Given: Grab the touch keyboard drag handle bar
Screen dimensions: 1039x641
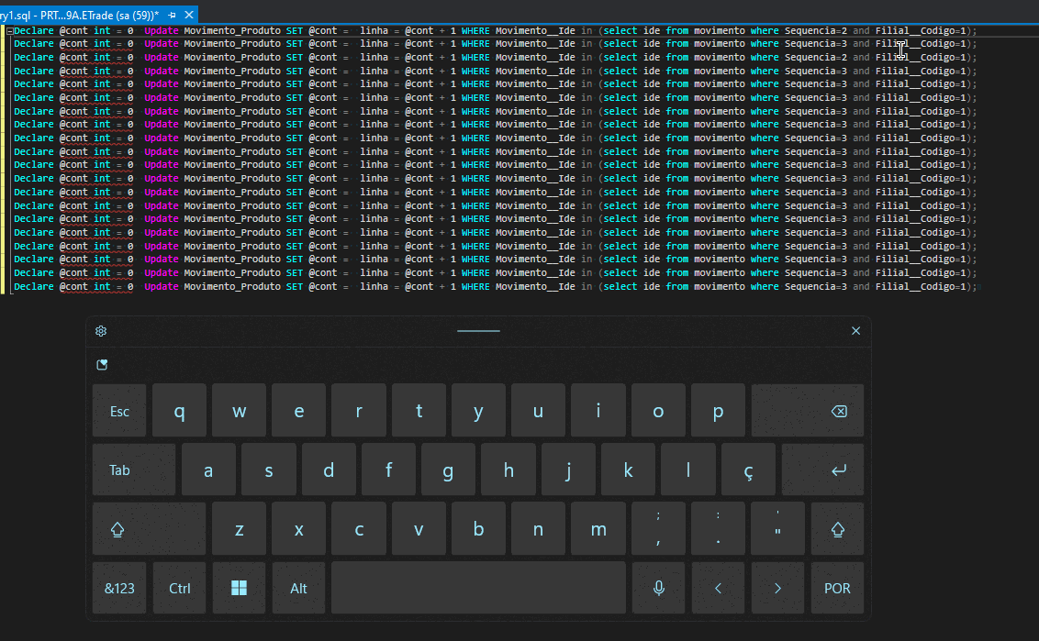Looking at the screenshot, I should click(x=478, y=331).
